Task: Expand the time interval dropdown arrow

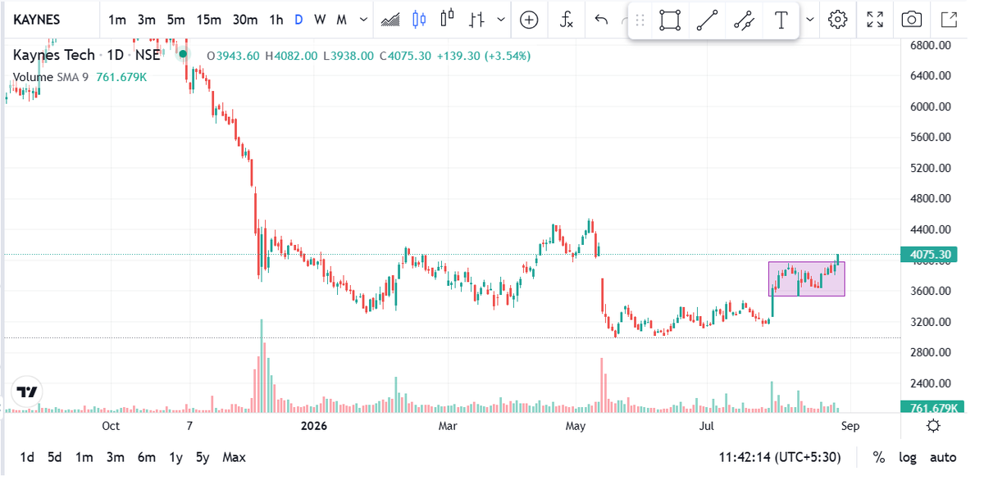Action: 363,20
